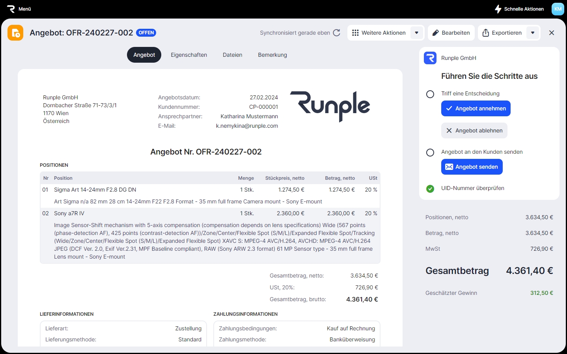Click the Runple logo in top bar
The height and width of the screenshot is (354, 567).
11,9
